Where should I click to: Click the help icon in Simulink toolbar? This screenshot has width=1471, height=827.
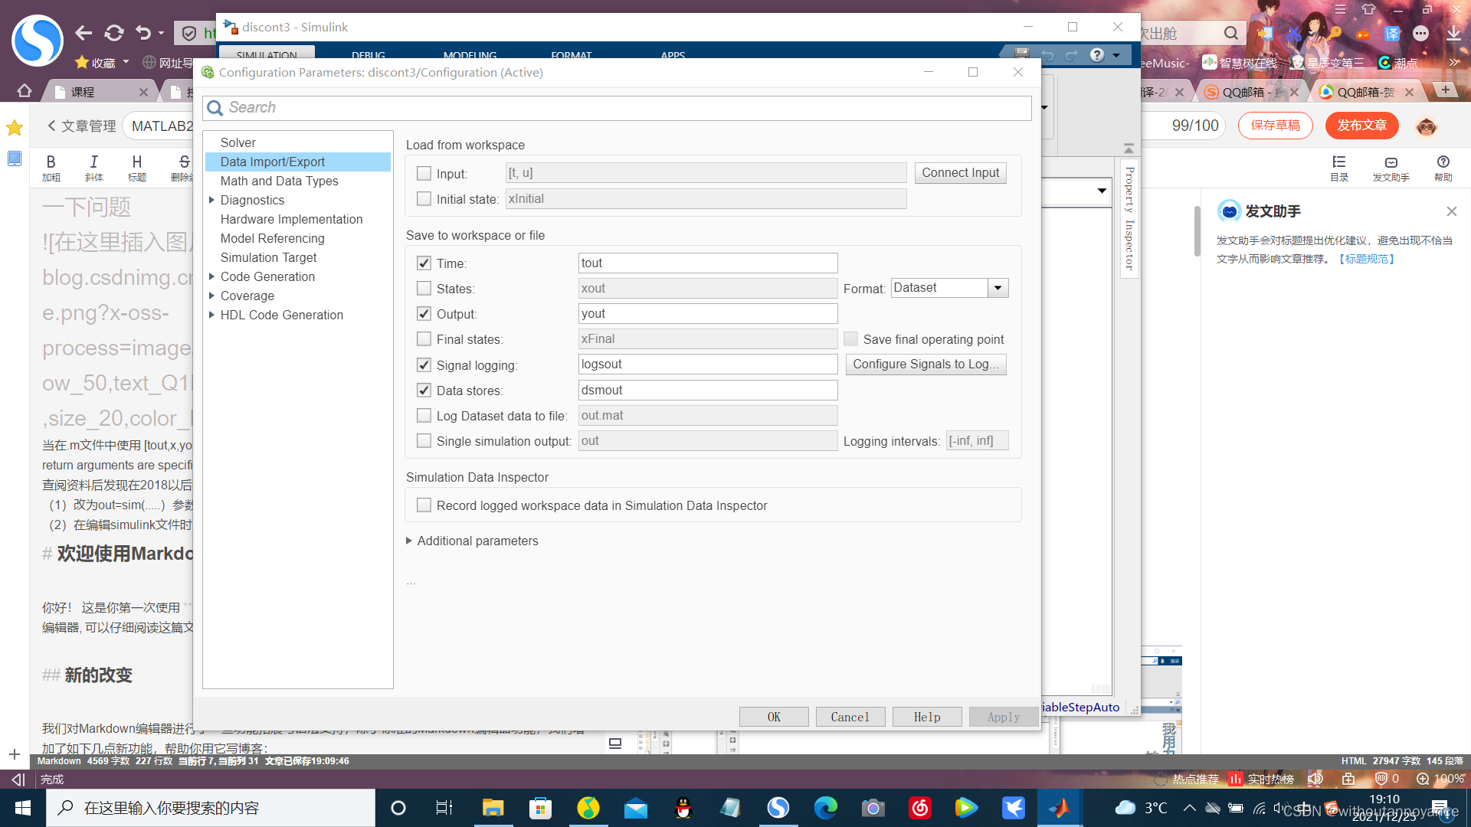tap(1097, 55)
